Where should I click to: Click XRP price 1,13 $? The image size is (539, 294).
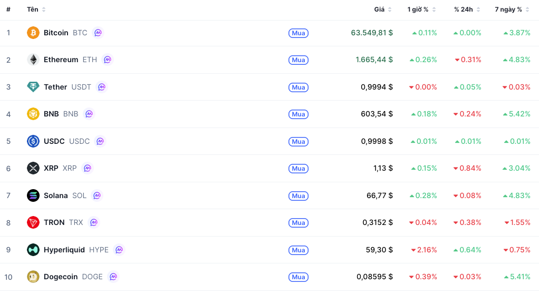click(383, 168)
